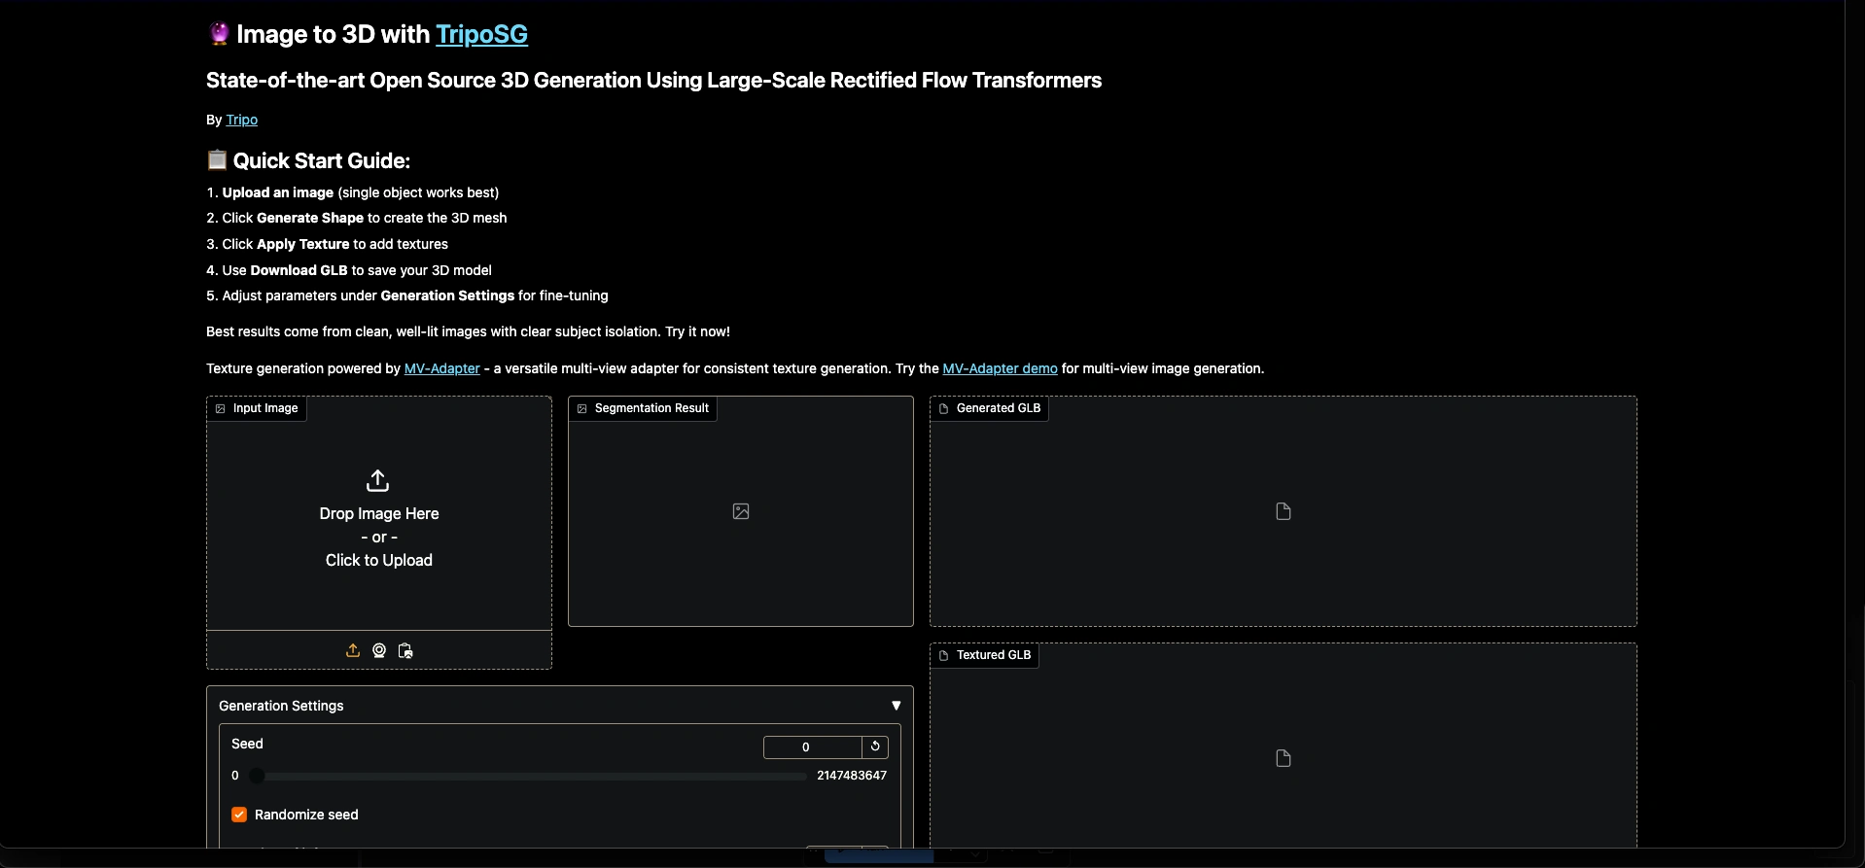Click the Textured GLB file placeholder icon
This screenshot has width=1865, height=868.
click(x=1284, y=758)
